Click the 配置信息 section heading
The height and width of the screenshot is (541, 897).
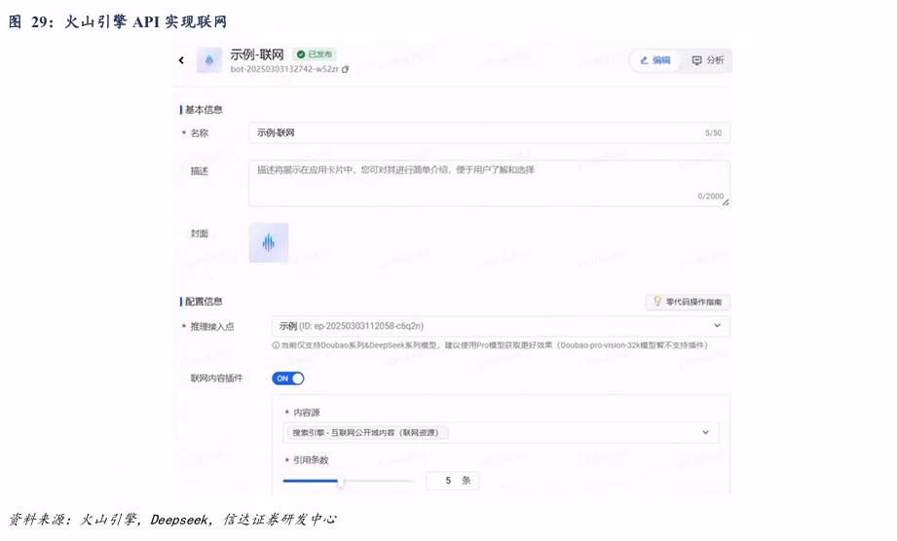click(x=204, y=302)
